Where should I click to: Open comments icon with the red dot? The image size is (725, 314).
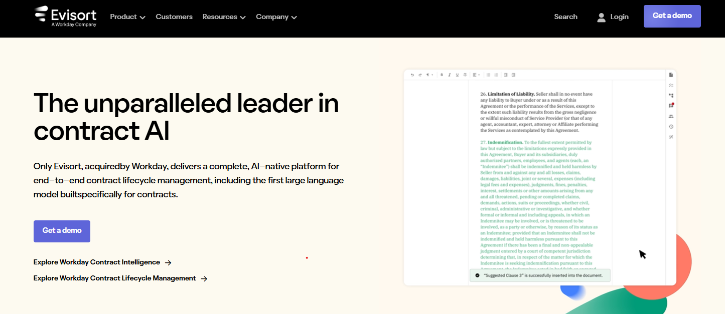(671, 106)
